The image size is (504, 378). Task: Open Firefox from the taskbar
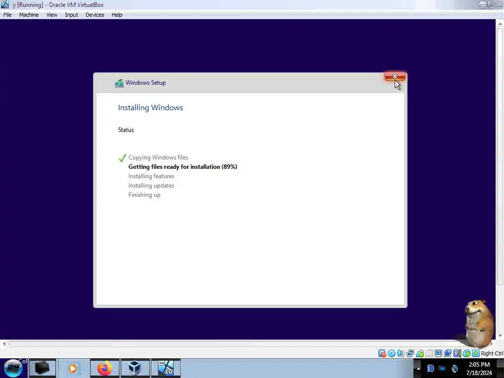[104, 368]
